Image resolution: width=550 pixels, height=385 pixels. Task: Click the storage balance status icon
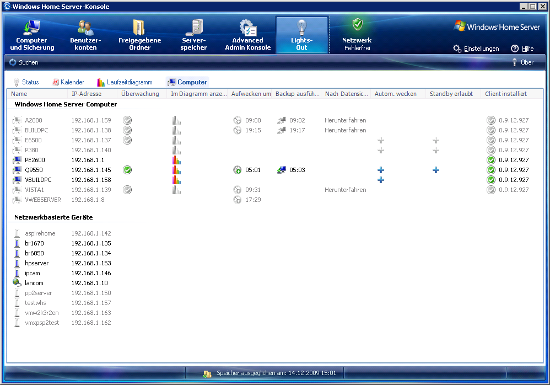(207, 373)
